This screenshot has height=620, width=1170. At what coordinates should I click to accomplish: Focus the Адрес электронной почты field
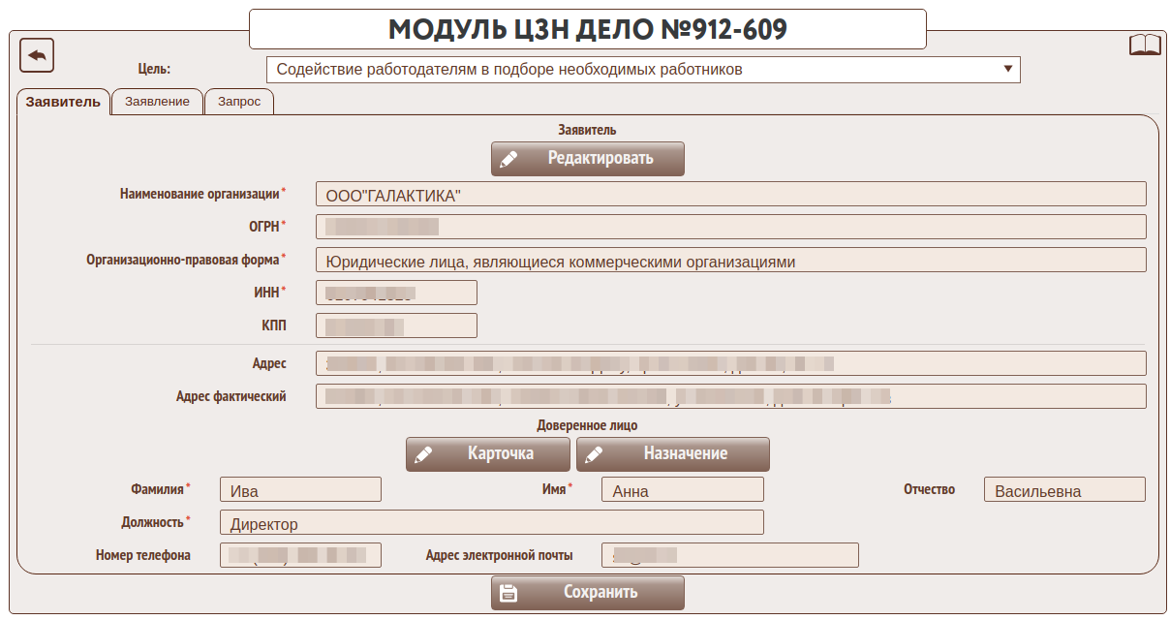point(729,555)
